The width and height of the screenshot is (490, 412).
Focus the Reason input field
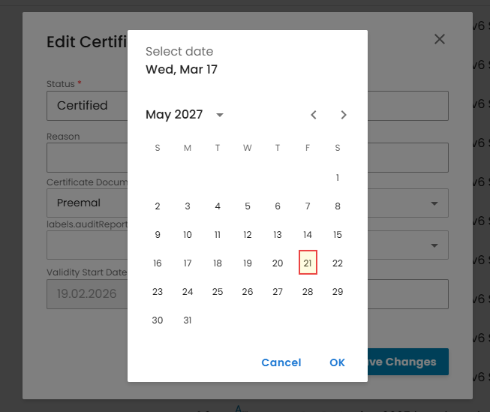(x=86, y=158)
